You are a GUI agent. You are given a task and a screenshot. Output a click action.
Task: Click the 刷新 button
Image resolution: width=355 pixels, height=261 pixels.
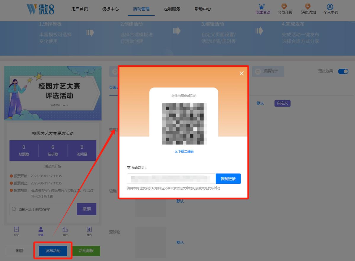pyautogui.click(x=20, y=251)
